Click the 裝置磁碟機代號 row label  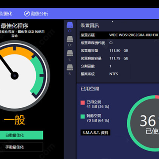click(x=93, y=43)
